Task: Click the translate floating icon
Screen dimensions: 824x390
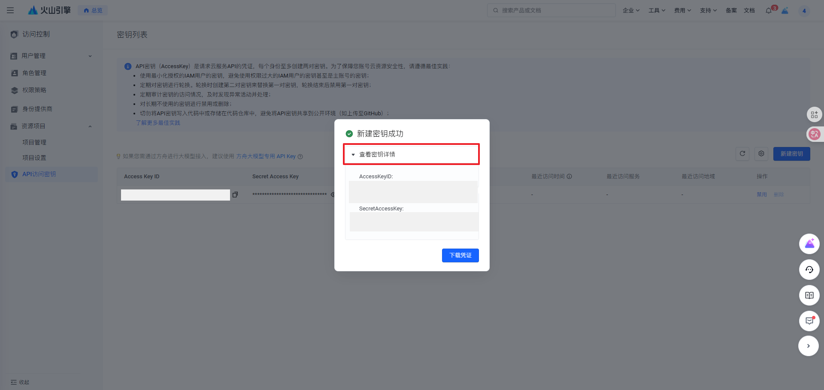Action: coord(814,134)
